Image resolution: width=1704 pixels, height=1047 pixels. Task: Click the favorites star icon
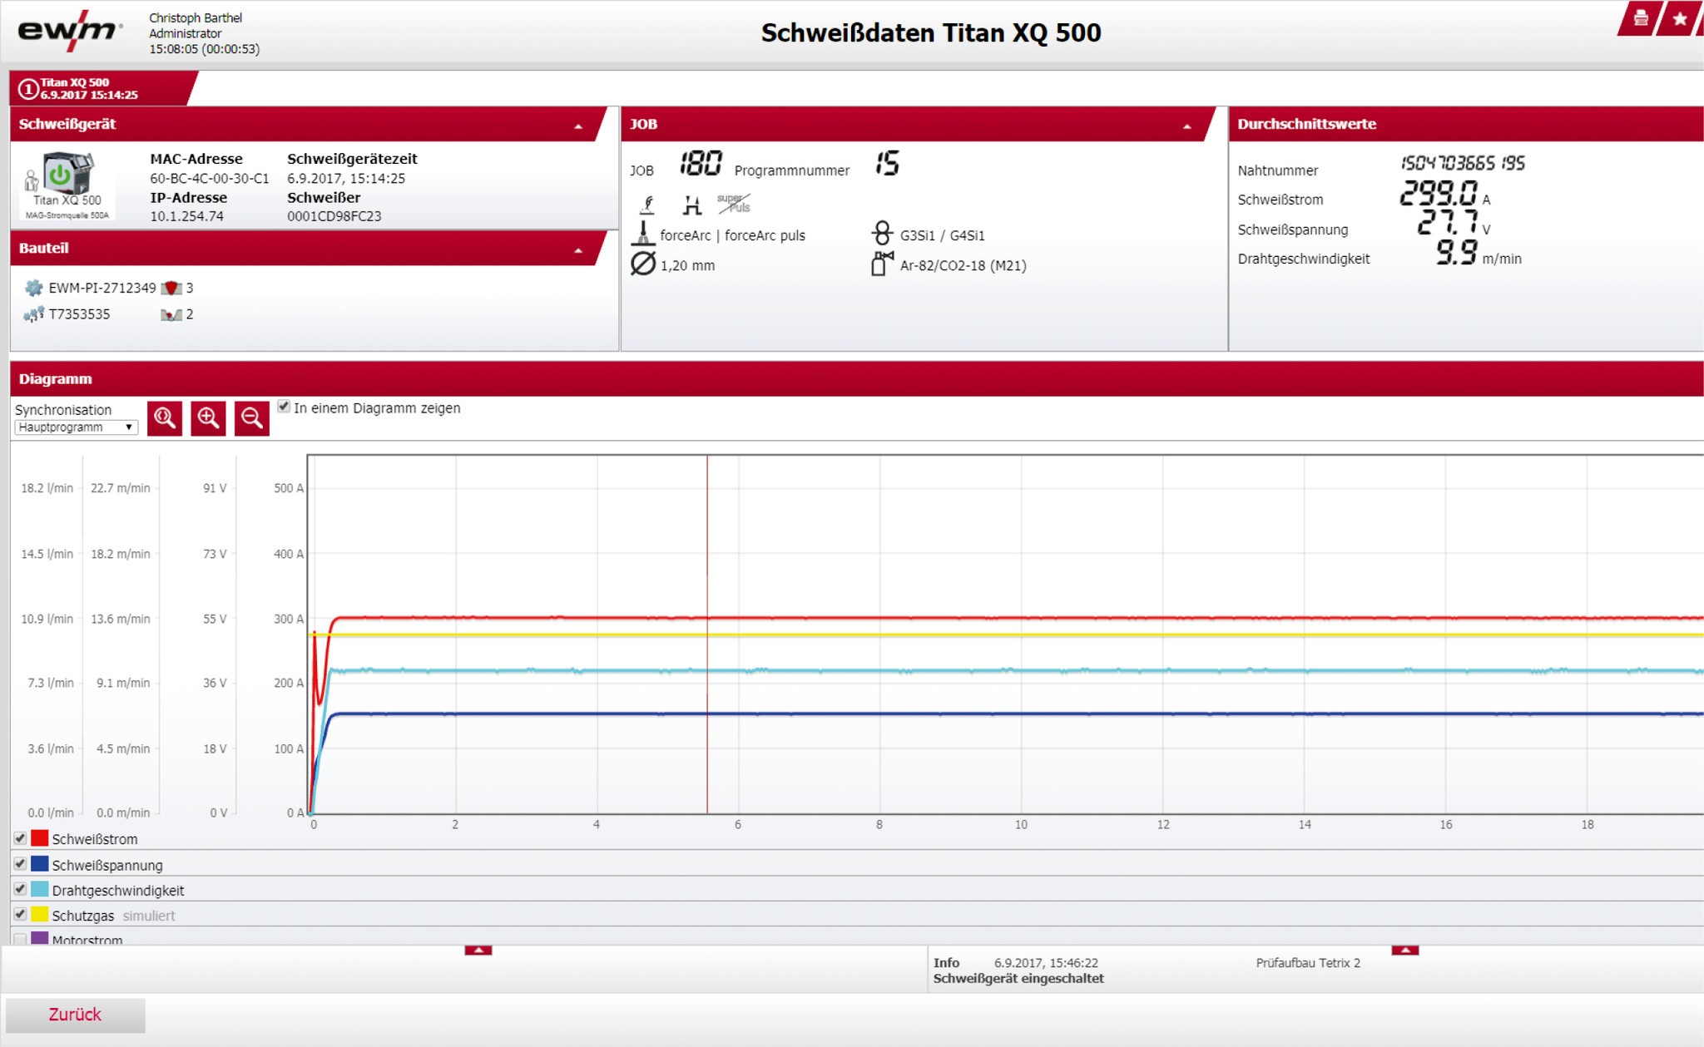(1680, 18)
